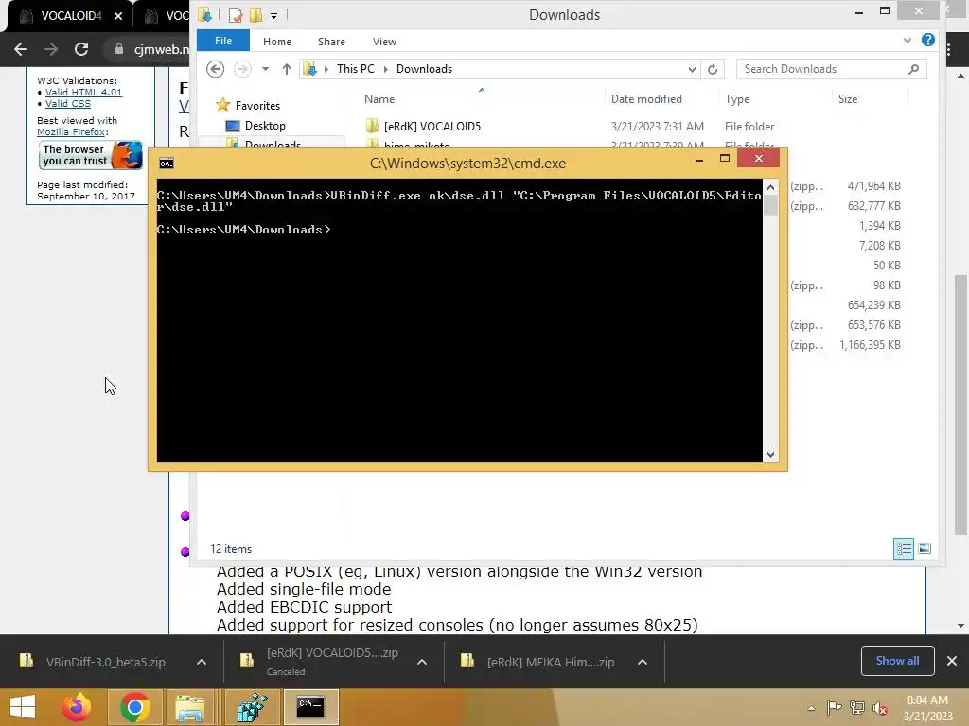Click the cmd window system icon

click(x=167, y=163)
